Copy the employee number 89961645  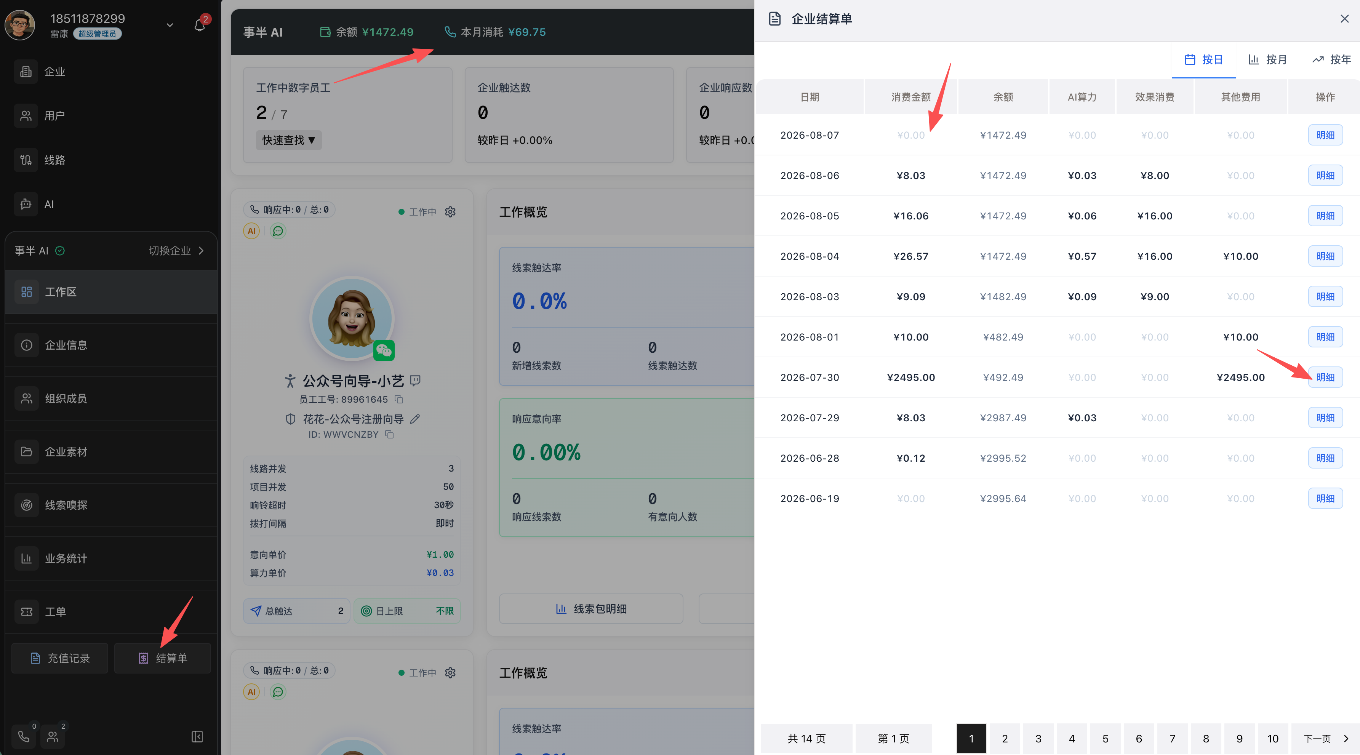point(400,399)
